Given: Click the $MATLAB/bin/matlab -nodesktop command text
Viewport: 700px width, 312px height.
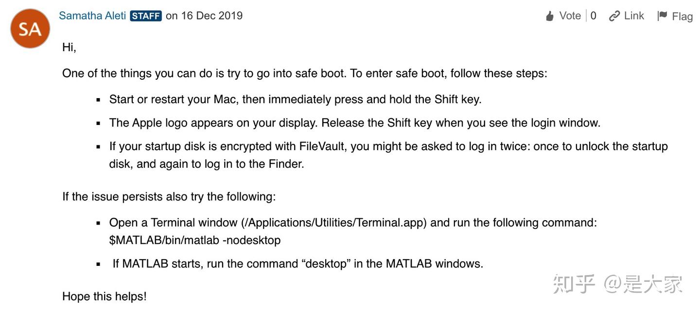Looking at the screenshot, I should tap(195, 240).
